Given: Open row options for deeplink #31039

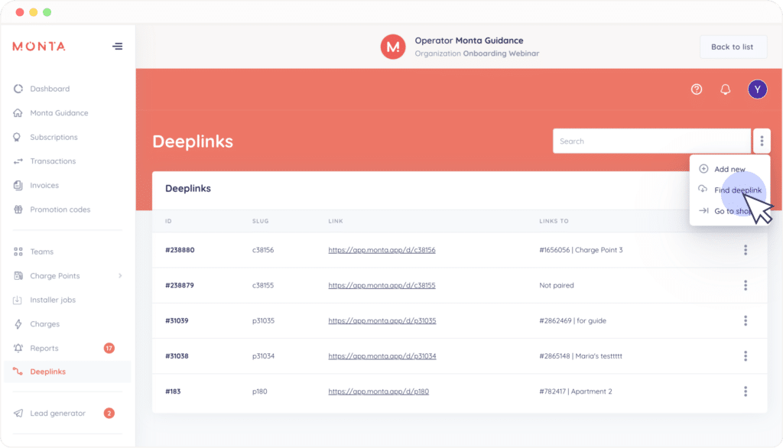Looking at the screenshot, I should coord(746,320).
